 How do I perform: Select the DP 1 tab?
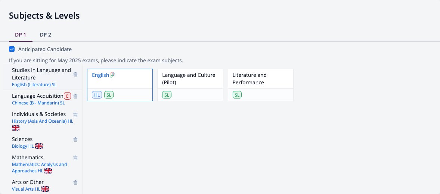[x=21, y=35]
